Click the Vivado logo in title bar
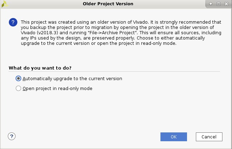 point(5,4)
